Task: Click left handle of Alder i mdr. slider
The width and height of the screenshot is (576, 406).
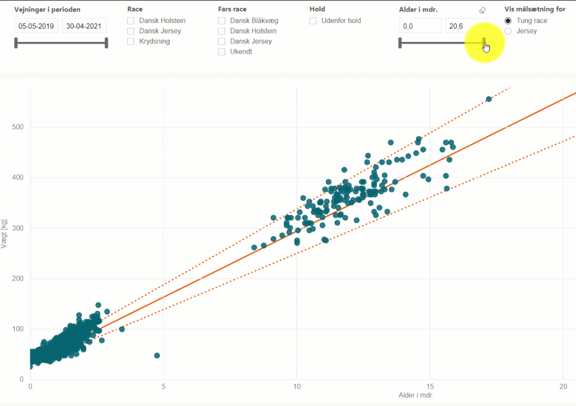Action: pyautogui.click(x=400, y=43)
